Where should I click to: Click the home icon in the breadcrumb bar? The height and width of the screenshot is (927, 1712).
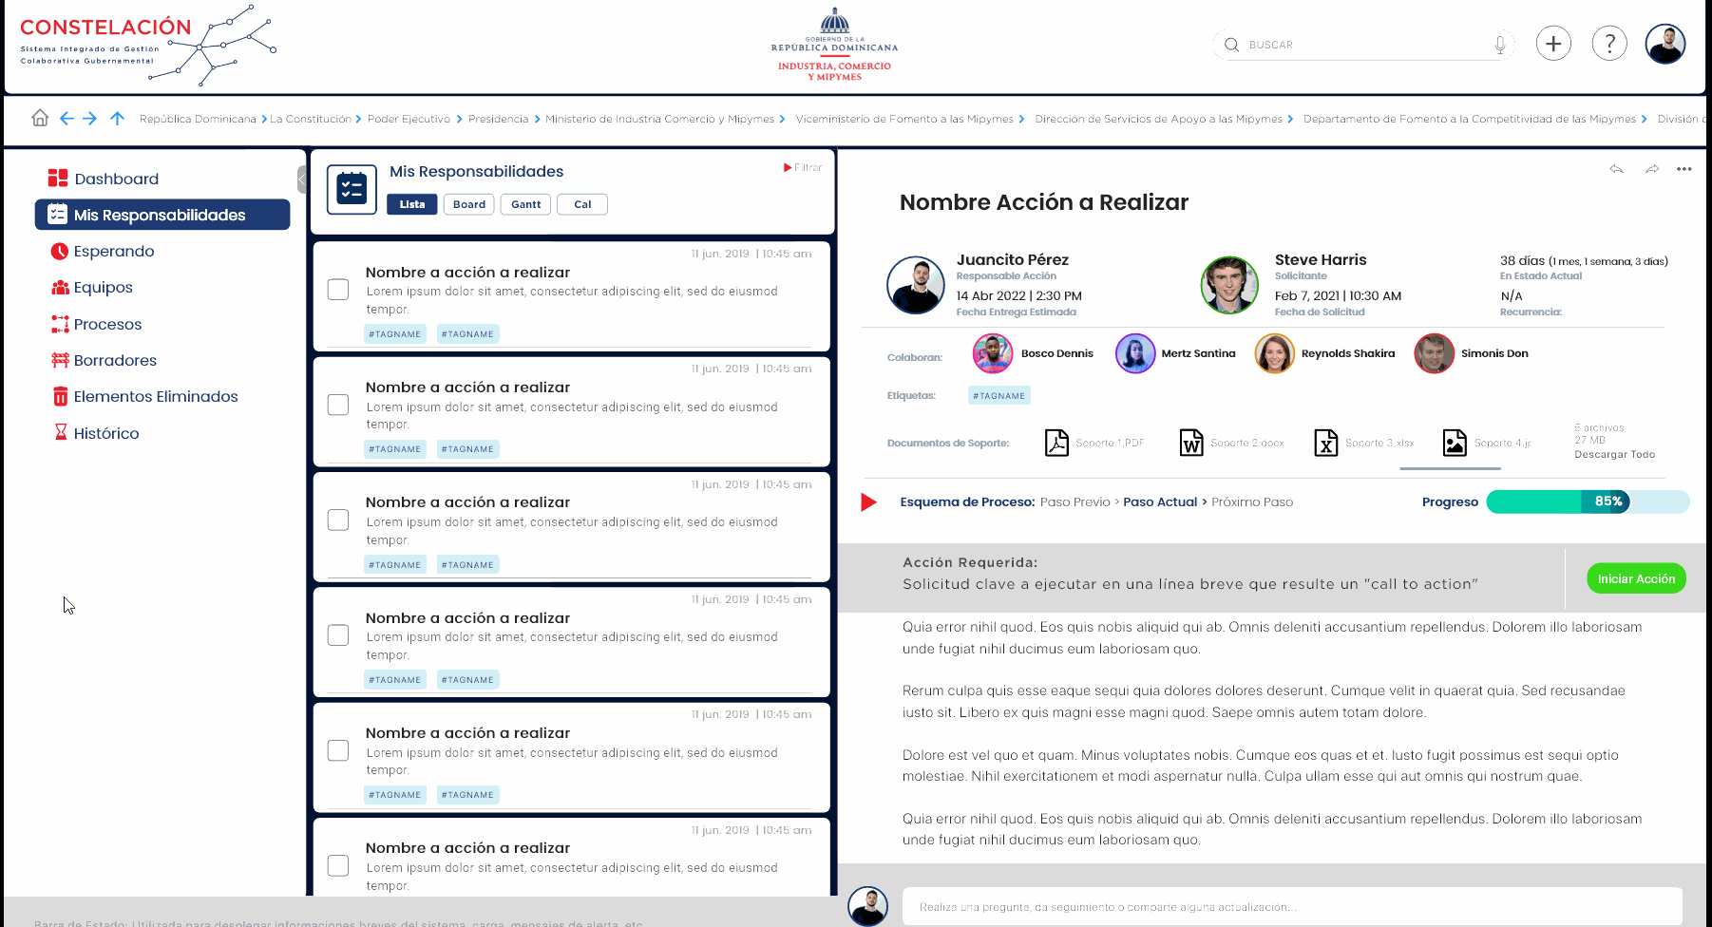[x=40, y=118]
